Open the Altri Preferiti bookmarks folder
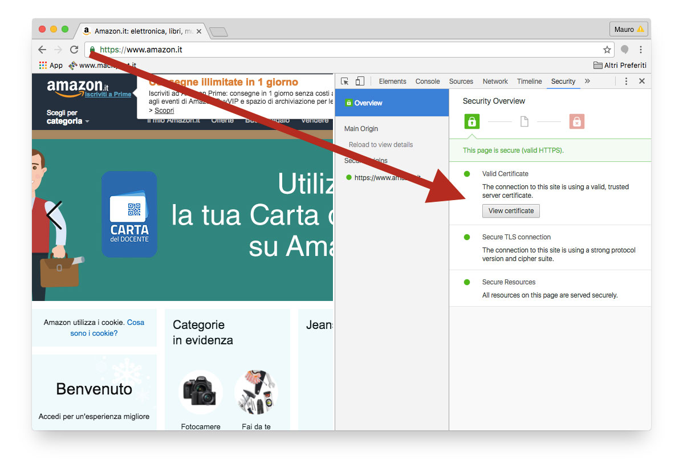This screenshot has height=476, width=683. [620, 66]
